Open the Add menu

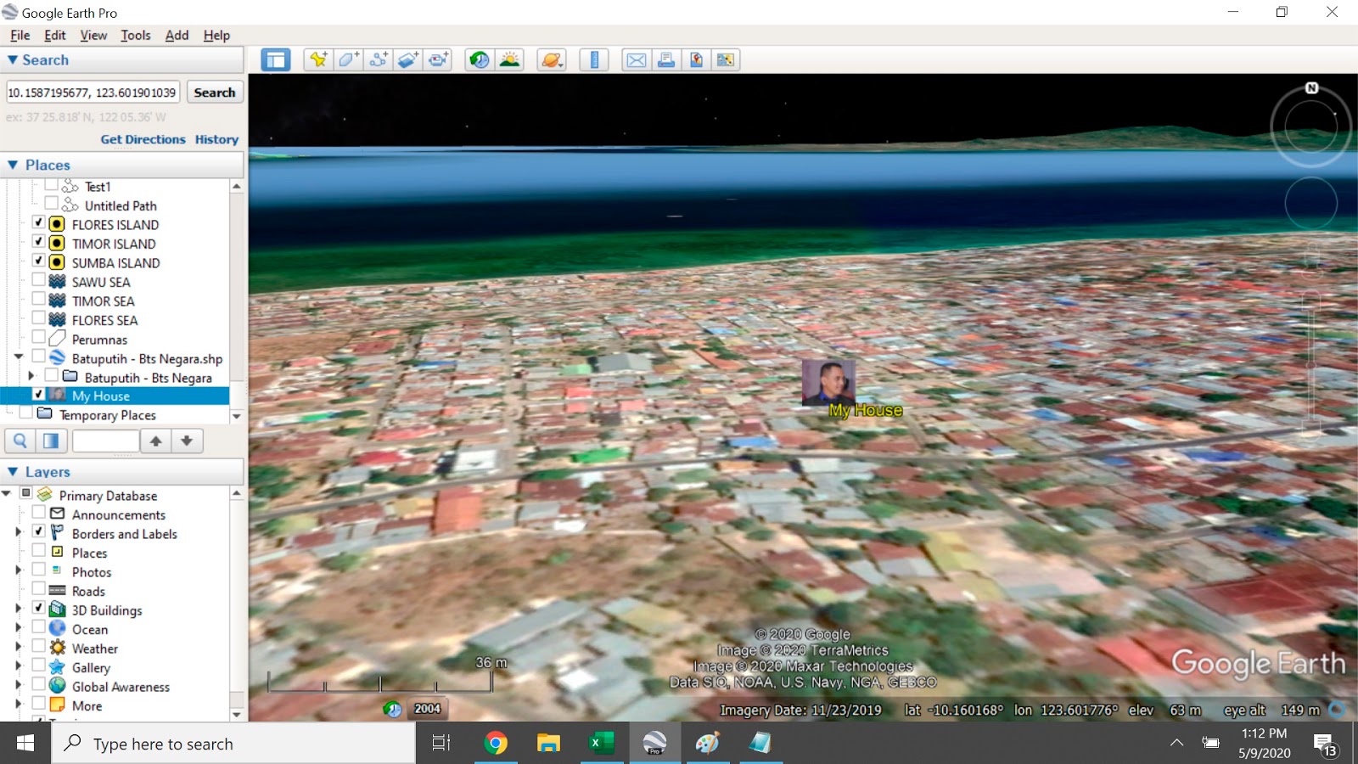176,35
